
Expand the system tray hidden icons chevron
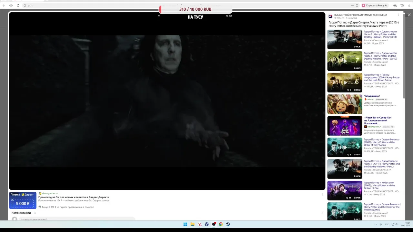pyautogui.click(x=375, y=224)
